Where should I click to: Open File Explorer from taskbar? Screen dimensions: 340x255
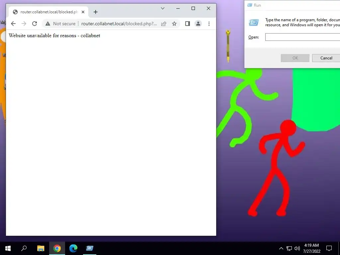tap(41, 248)
